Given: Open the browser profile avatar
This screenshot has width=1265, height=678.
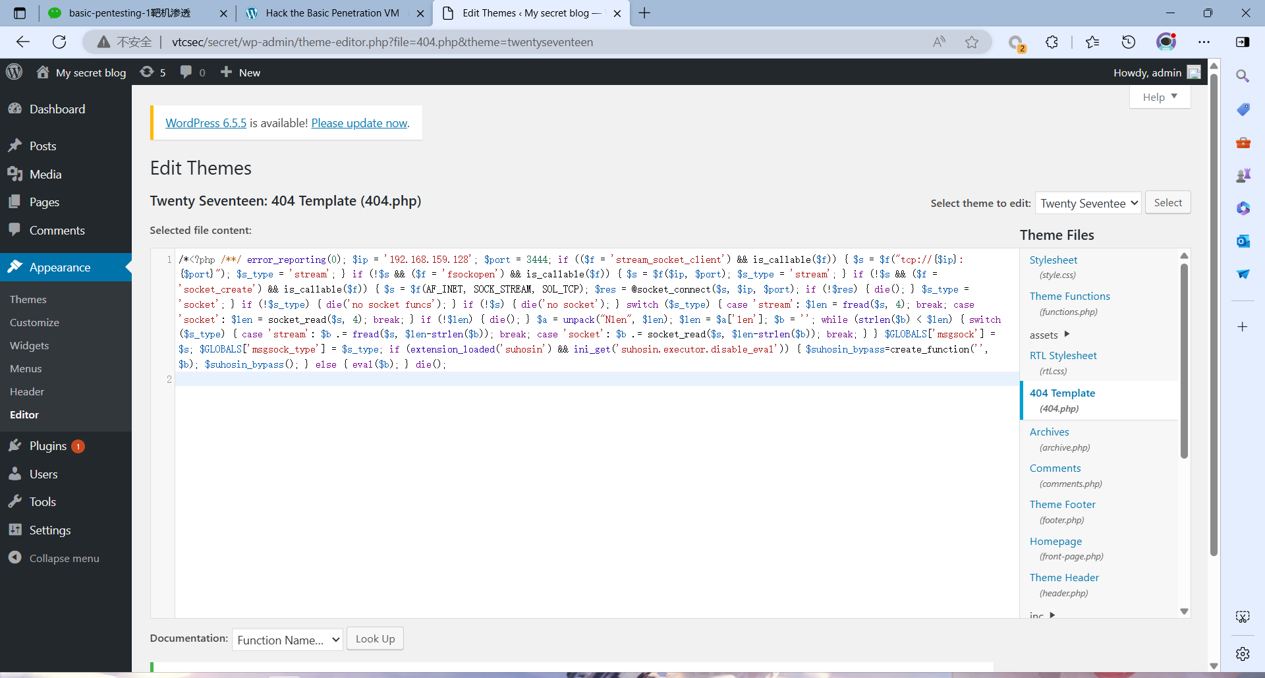Looking at the screenshot, I should click(1166, 42).
